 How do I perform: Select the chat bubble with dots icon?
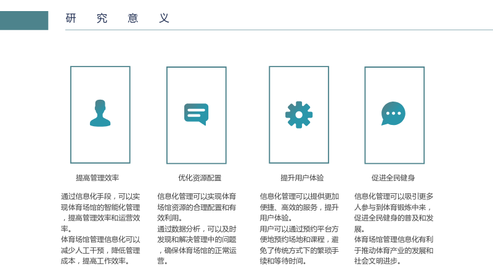click(393, 113)
